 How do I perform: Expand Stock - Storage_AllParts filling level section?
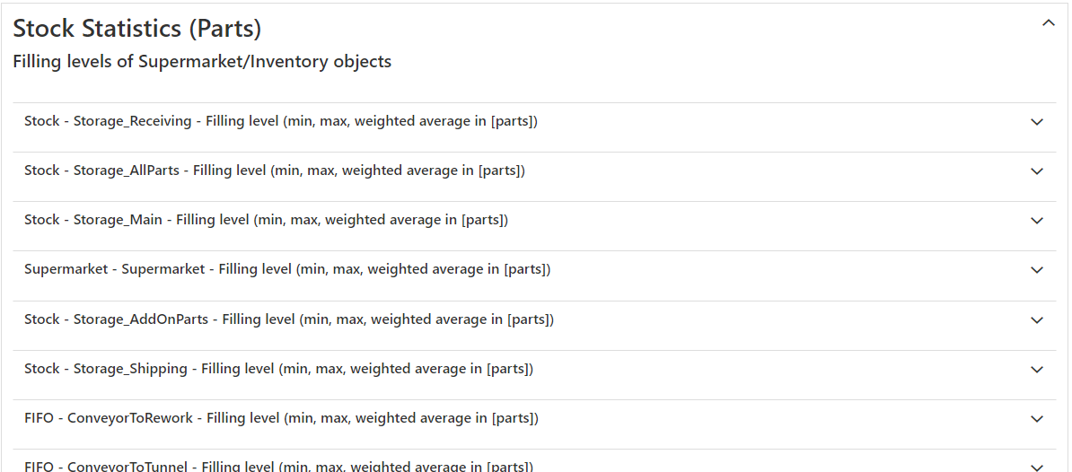tap(275, 170)
